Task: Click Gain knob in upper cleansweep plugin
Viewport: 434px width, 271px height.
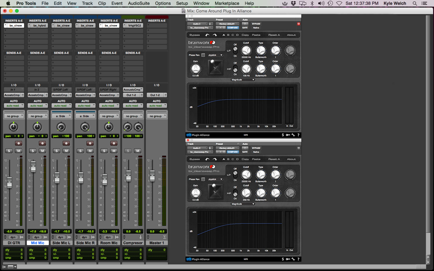Action: coord(196,69)
